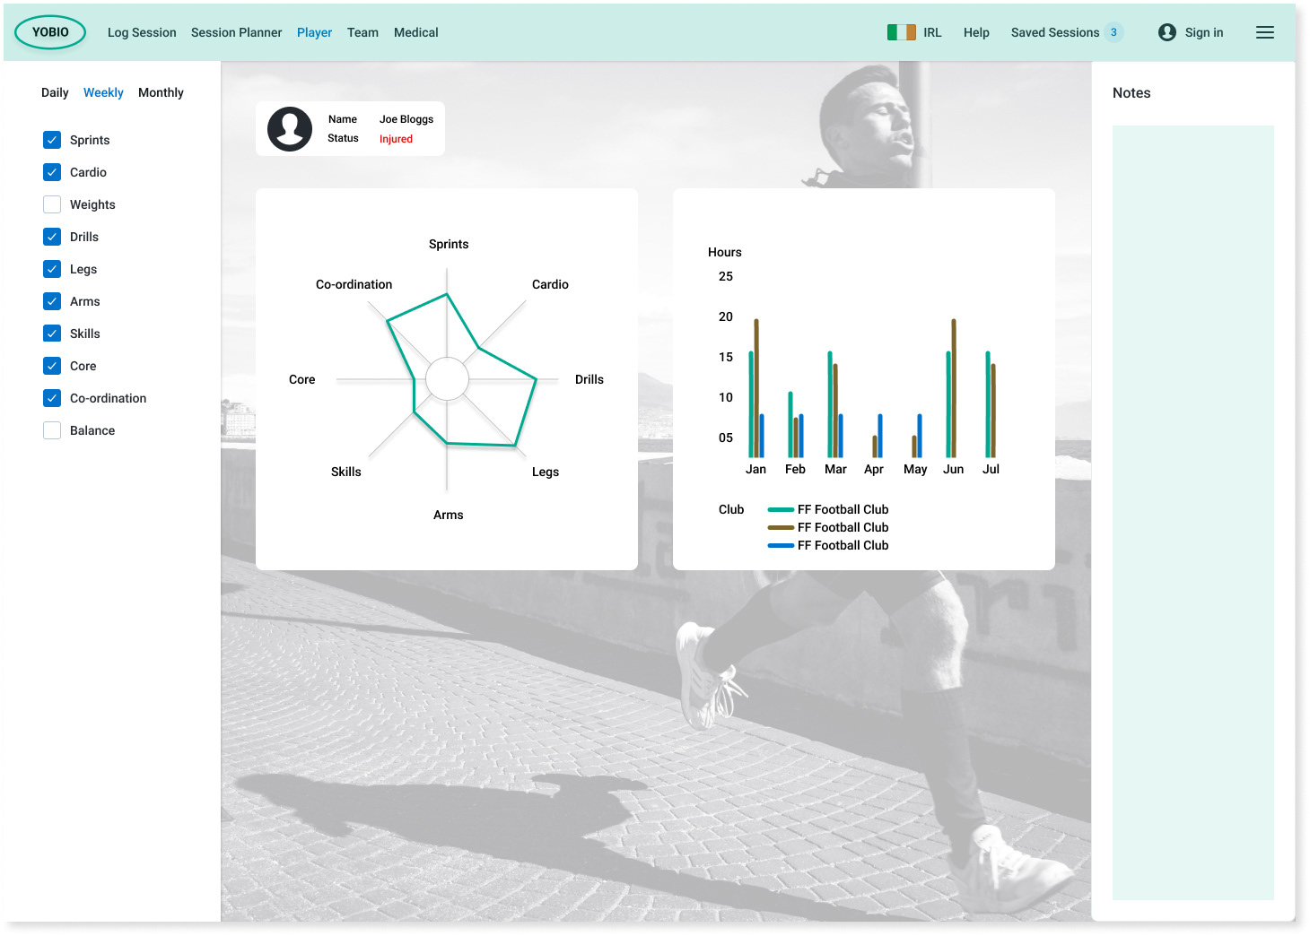Uncheck the Sprints checkbox
The image size is (1310, 936).
pos(52,140)
